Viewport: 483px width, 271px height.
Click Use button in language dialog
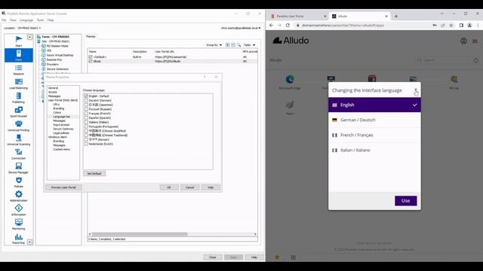tap(406, 201)
